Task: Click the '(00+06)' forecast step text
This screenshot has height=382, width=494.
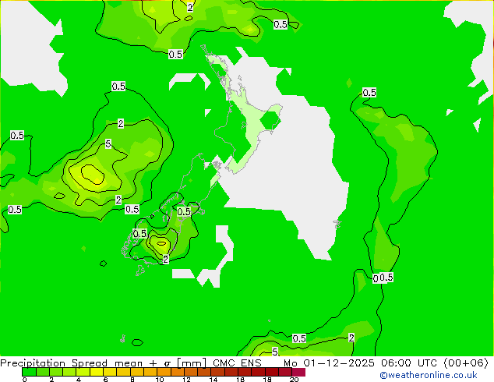Action: (x=466, y=363)
